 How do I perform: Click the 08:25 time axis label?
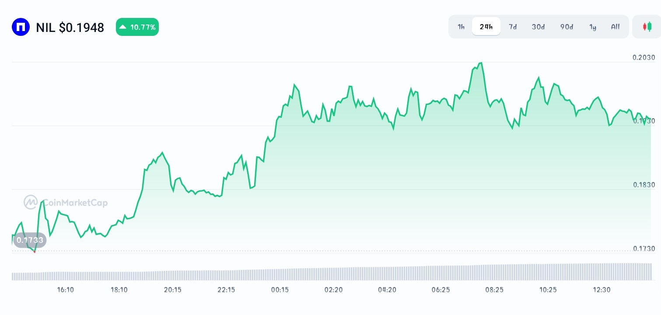pos(494,290)
